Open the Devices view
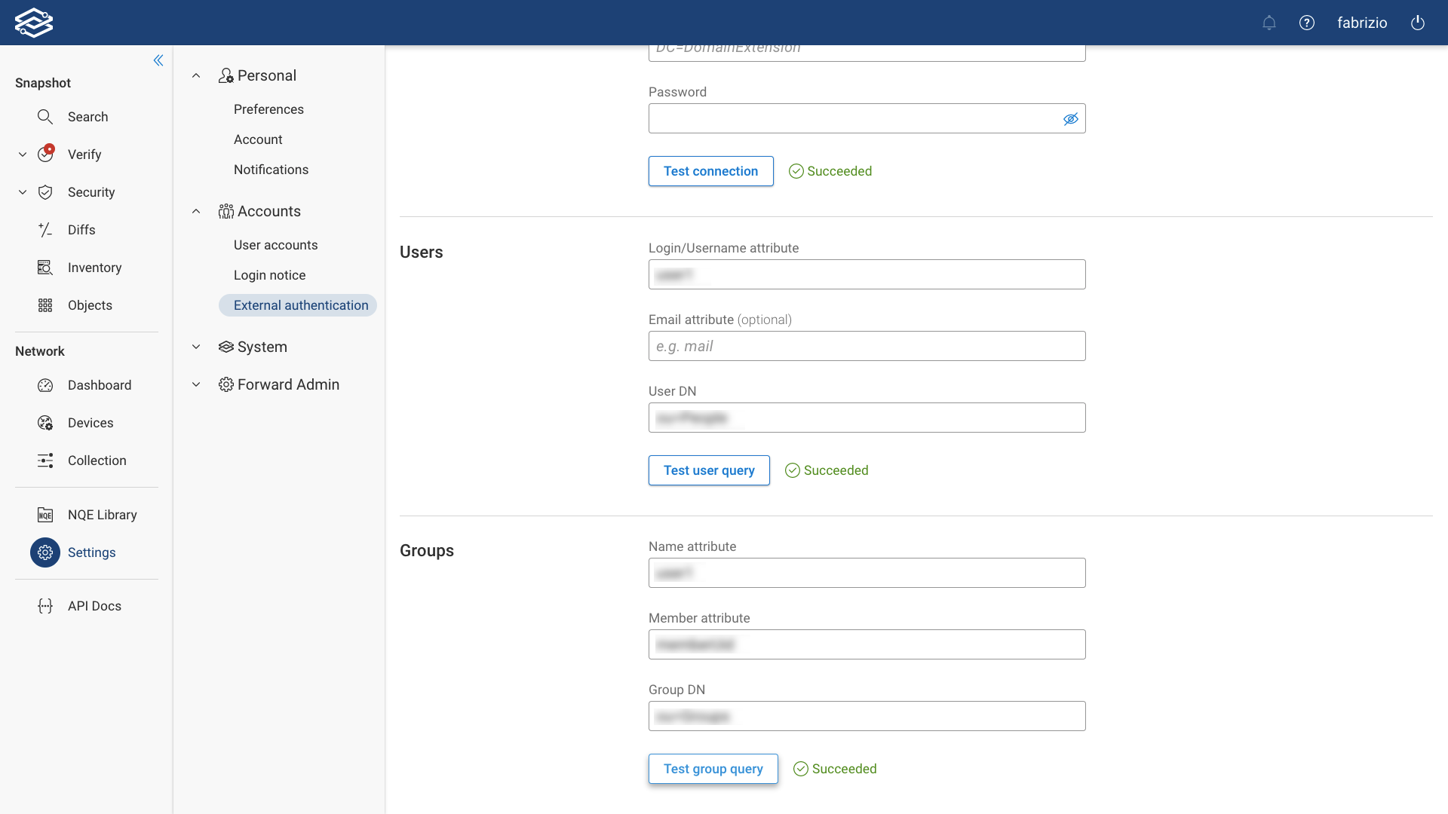Image resolution: width=1448 pixels, height=814 pixels. point(90,423)
